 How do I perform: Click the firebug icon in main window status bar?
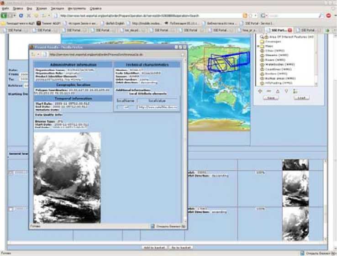pyautogui.click(x=302, y=253)
